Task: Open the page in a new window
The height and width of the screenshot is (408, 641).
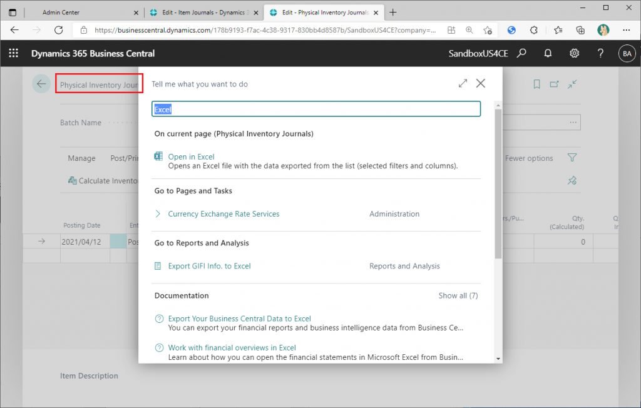Action: 555,84
